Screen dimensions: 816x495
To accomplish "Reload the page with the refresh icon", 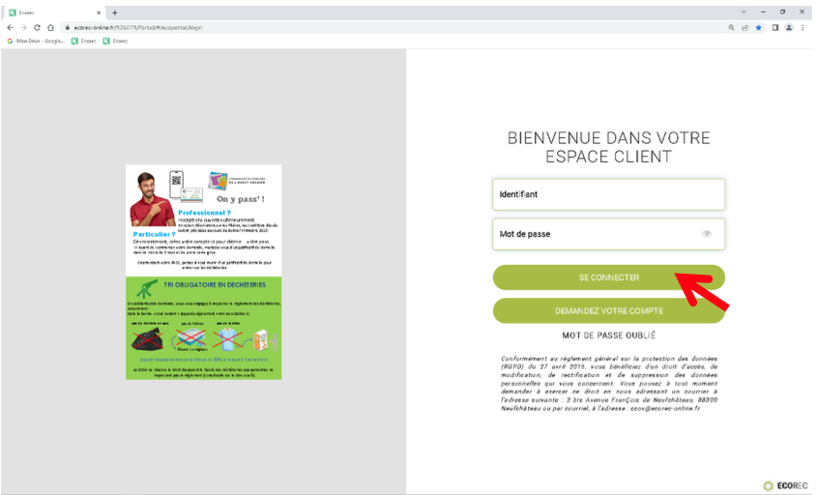I will tap(37, 28).
